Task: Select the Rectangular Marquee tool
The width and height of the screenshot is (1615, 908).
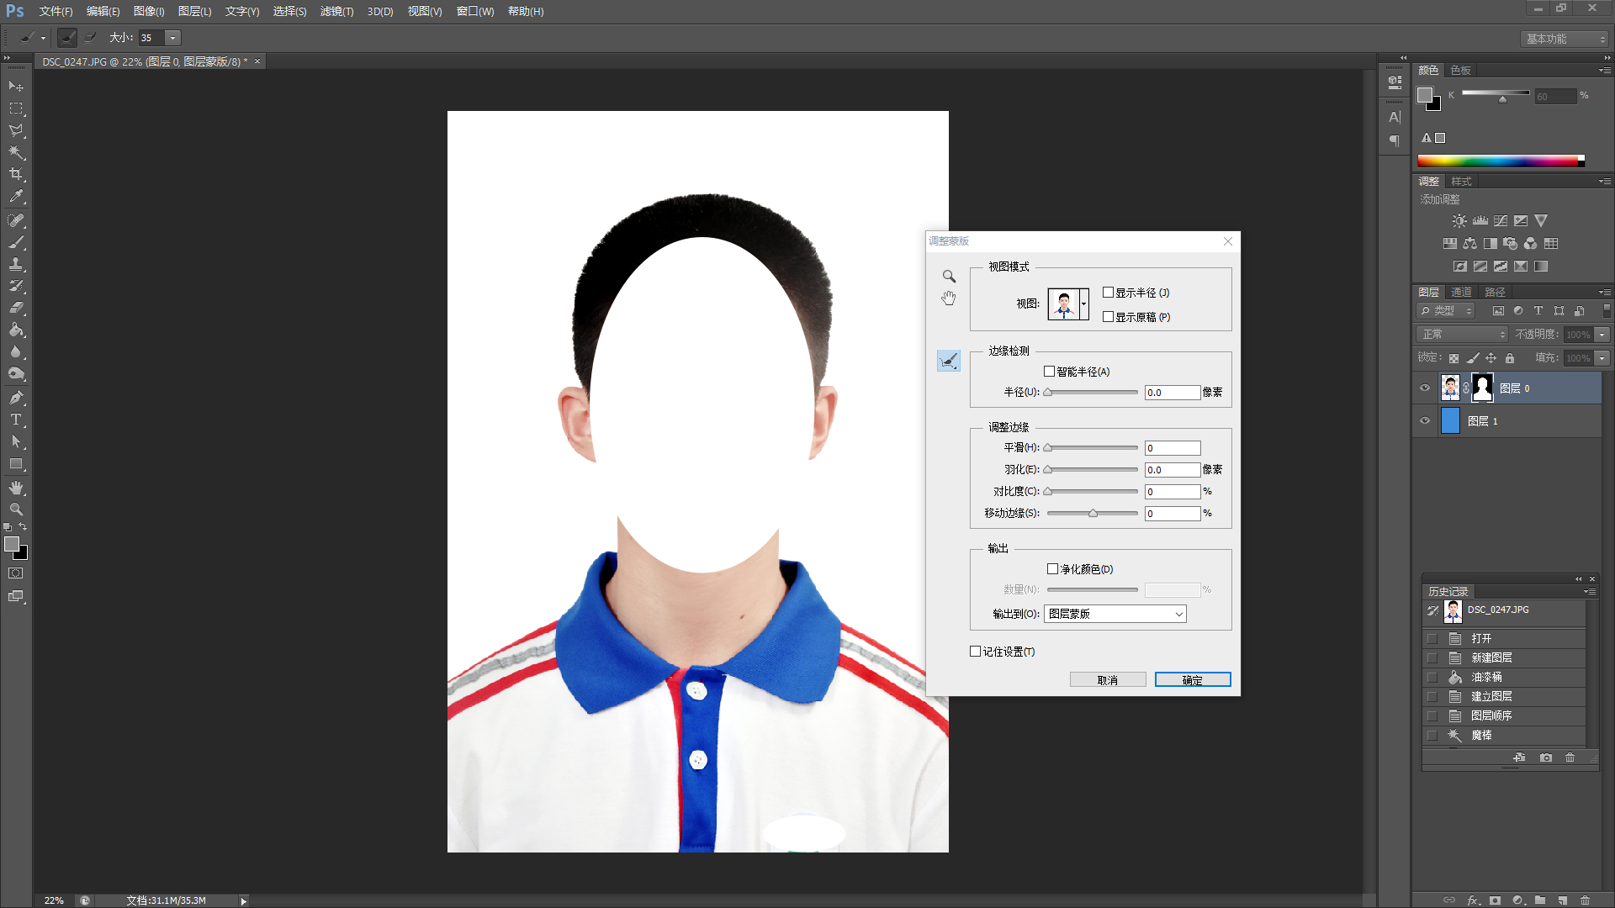Action: [x=16, y=108]
